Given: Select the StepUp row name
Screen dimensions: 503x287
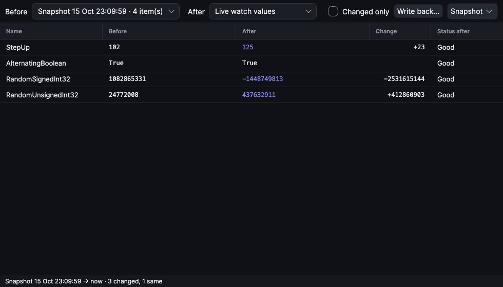Looking at the screenshot, I should tap(18, 47).
